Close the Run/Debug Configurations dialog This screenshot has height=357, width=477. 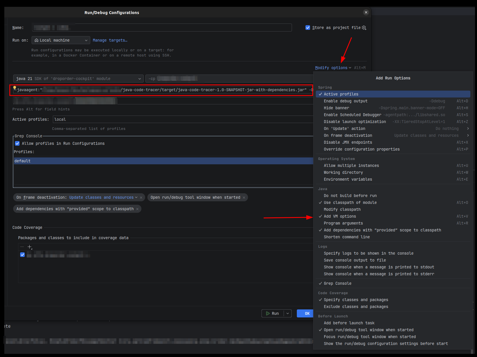coord(366,12)
